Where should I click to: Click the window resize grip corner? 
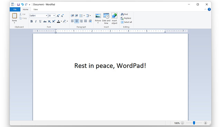click(x=210, y=124)
